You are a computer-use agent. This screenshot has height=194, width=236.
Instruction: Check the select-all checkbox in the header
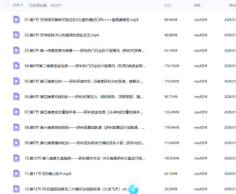(x=6, y=5)
